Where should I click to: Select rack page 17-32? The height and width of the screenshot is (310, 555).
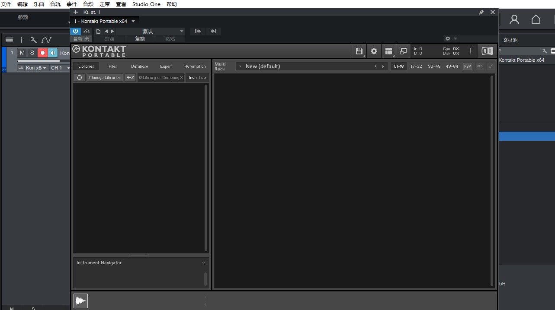point(416,66)
